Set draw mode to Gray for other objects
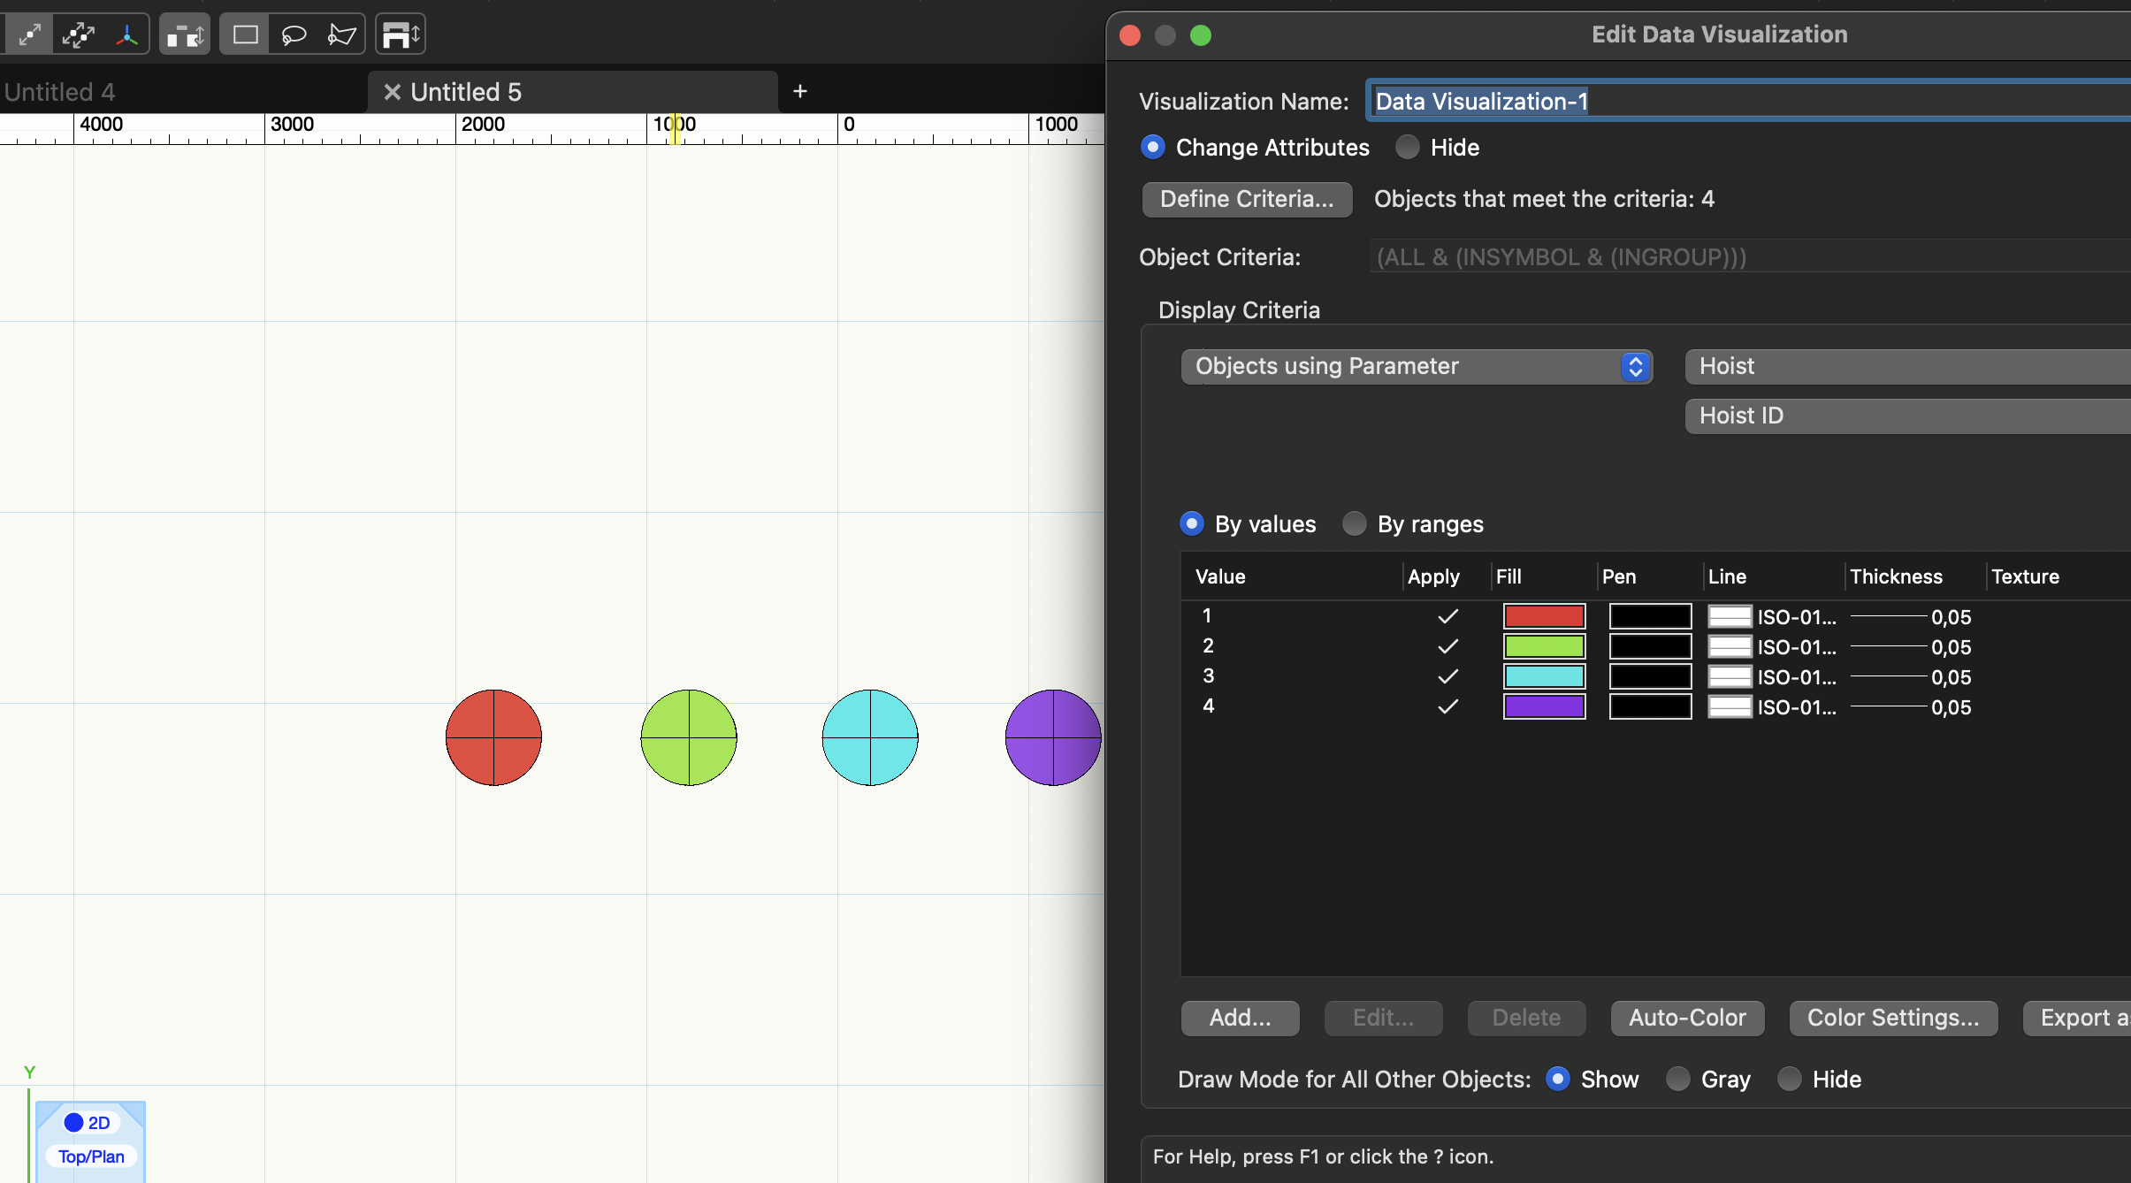 [1677, 1079]
